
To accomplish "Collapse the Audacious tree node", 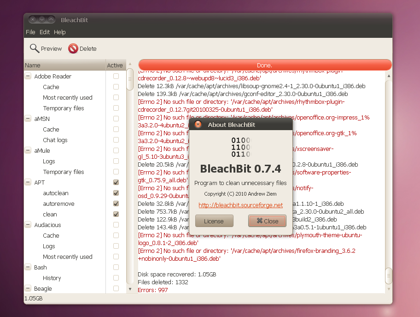I will pyautogui.click(x=28, y=224).
